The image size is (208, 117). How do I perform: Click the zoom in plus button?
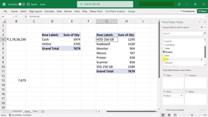[200, 115]
